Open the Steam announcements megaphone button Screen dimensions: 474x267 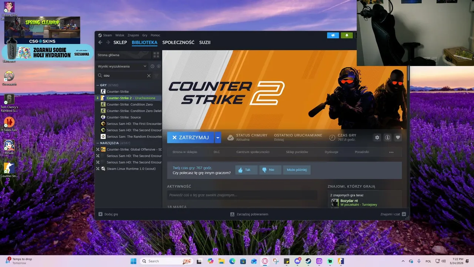(x=333, y=35)
